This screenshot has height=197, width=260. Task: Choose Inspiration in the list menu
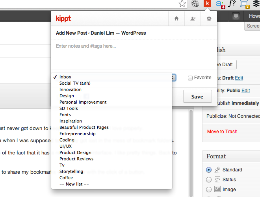(x=111, y=121)
